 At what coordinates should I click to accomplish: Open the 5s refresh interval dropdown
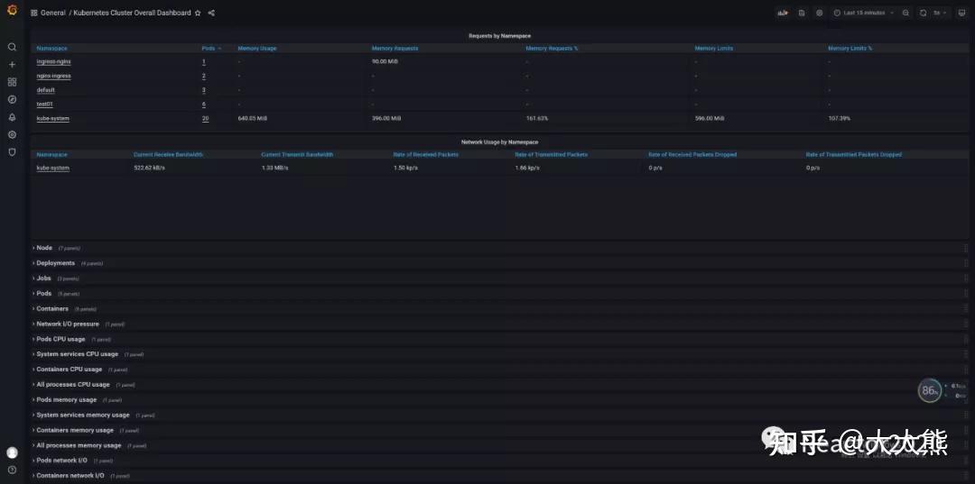pos(940,13)
